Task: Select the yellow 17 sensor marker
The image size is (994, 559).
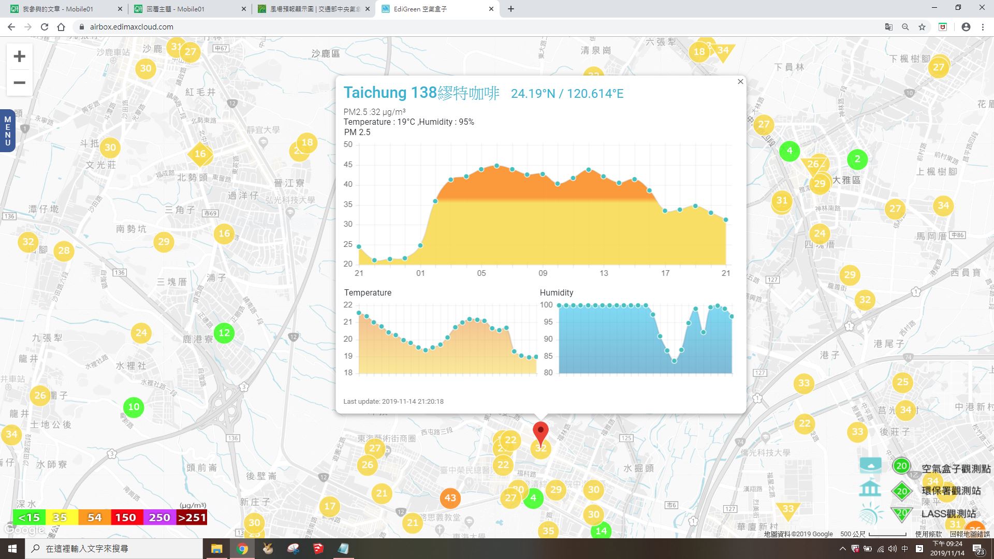Action: pyautogui.click(x=330, y=506)
